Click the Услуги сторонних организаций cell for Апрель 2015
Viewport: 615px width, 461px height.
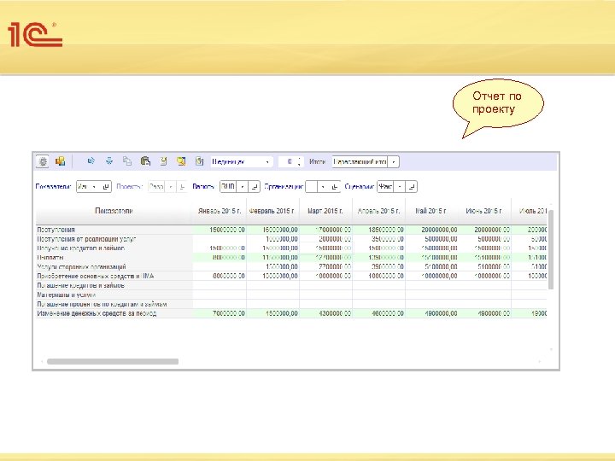[378, 267]
